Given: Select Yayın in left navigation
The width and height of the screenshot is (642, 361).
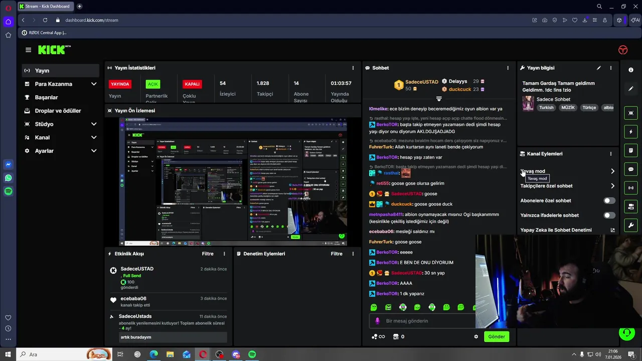Looking at the screenshot, I should [x=61, y=71].
